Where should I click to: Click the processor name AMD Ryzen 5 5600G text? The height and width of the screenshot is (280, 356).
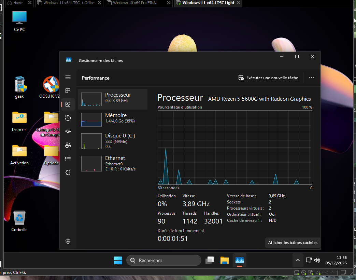pyautogui.click(x=259, y=99)
